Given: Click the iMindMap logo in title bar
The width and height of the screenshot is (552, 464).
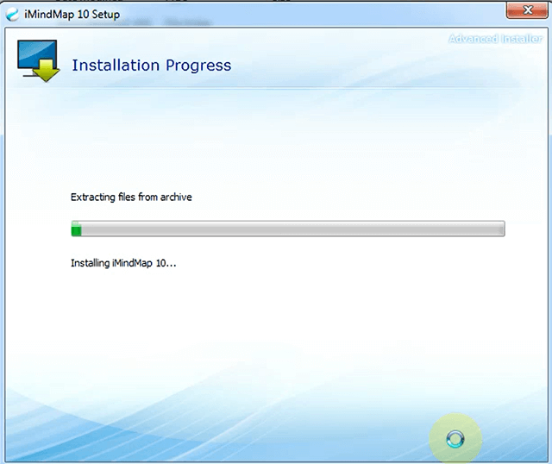Looking at the screenshot, I should 12,15.
